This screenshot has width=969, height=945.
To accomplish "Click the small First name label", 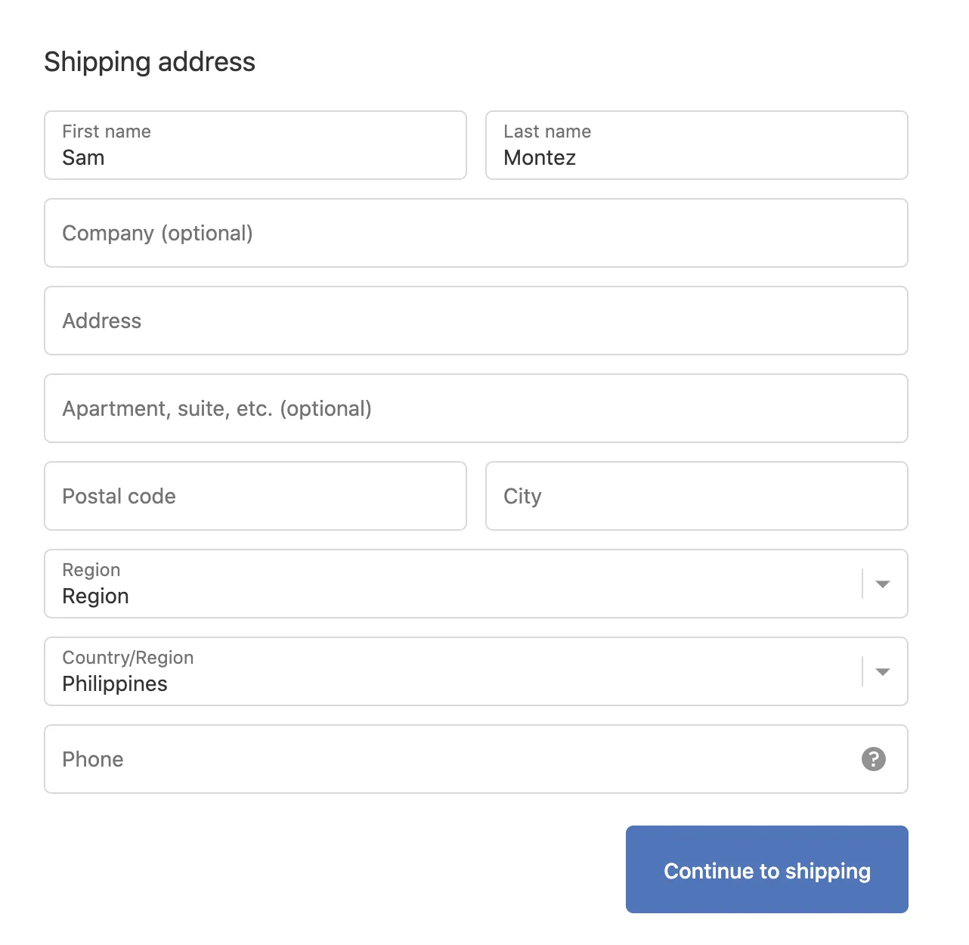I will (x=107, y=132).
